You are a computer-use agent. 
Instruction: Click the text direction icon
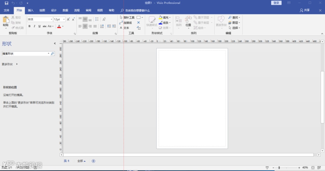coord(102,26)
